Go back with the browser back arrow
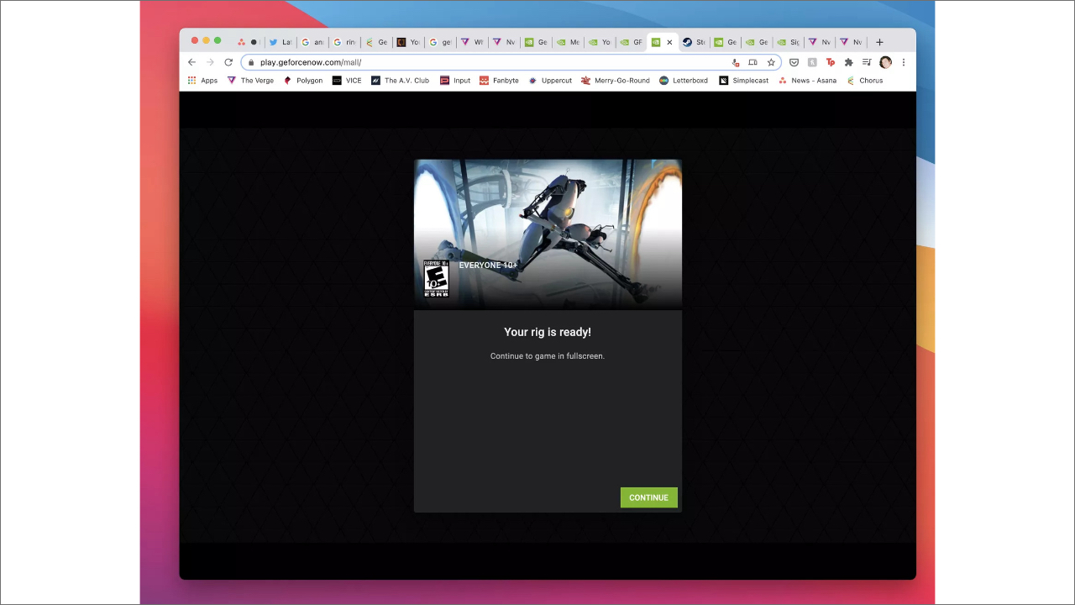Image resolution: width=1075 pixels, height=605 pixels. point(191,62)
